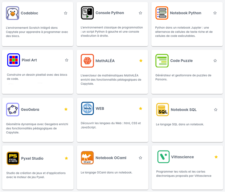Click 'Découvrir les langaes du Web' text
225x192 pixels.
point(111,125)
